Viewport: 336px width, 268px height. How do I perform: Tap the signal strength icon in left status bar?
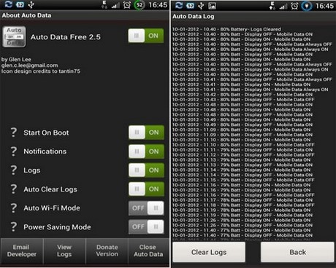[x=115, y=5]
